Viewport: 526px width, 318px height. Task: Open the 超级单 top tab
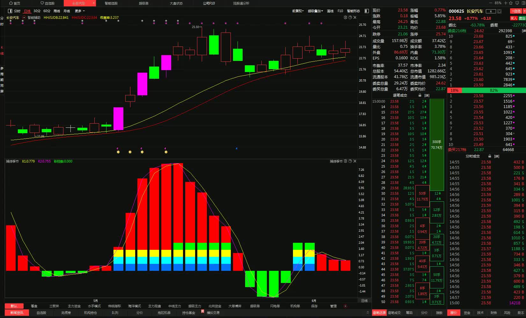pos(143,3)
